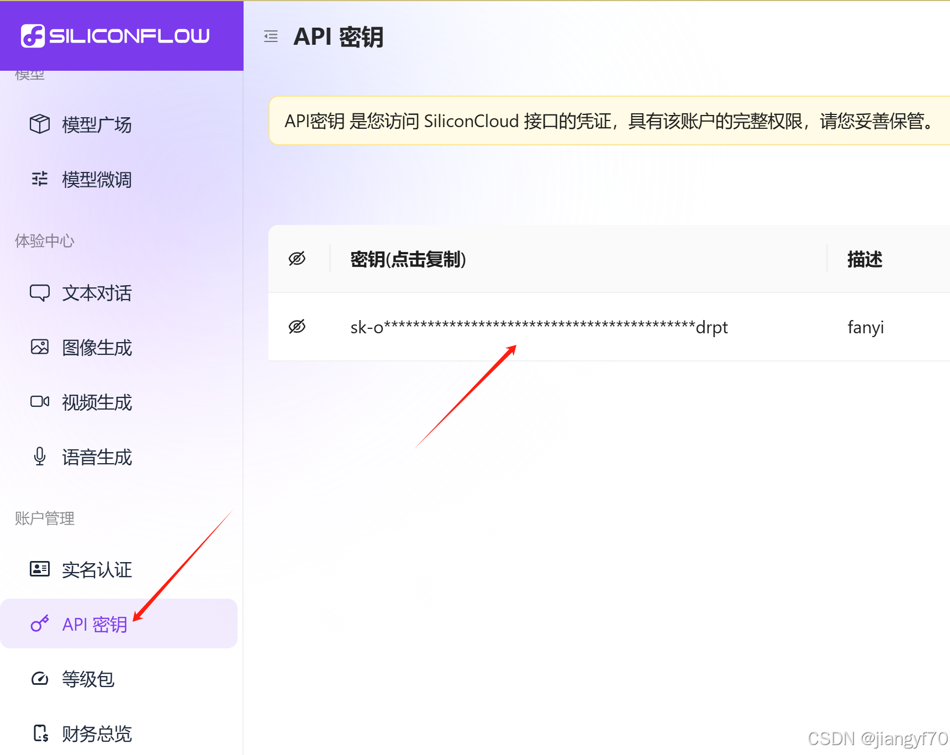
Task: Select the 图像生成 image generation icon
Action: [x=39, y=347]
